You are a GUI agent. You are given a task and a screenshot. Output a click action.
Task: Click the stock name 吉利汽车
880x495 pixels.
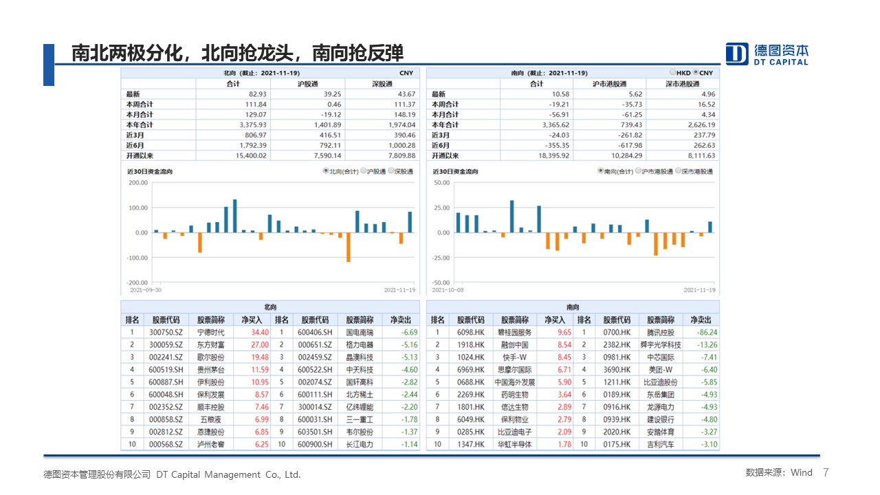click(661, 445)
